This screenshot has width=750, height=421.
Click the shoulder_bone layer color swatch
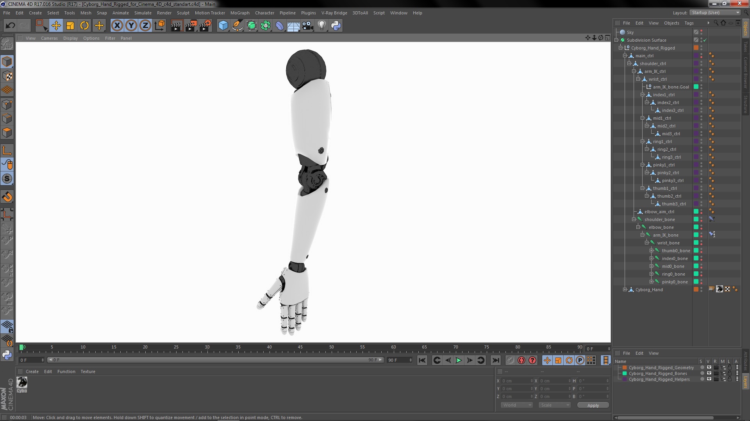(696, 219)
